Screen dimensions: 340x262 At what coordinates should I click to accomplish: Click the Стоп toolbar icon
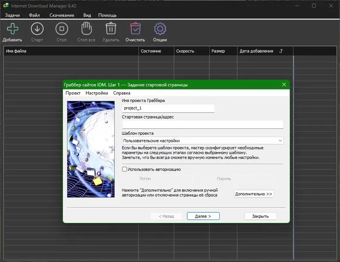click(x=62, y=29)
